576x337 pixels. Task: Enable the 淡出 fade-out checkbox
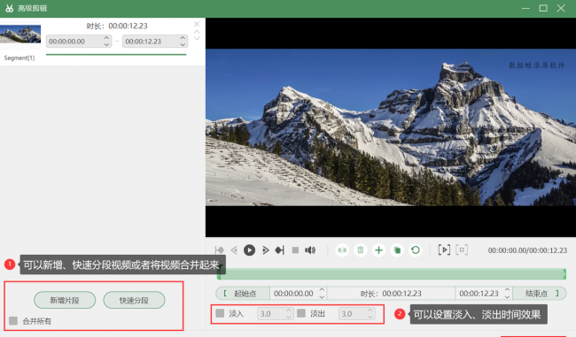(301, 313)
